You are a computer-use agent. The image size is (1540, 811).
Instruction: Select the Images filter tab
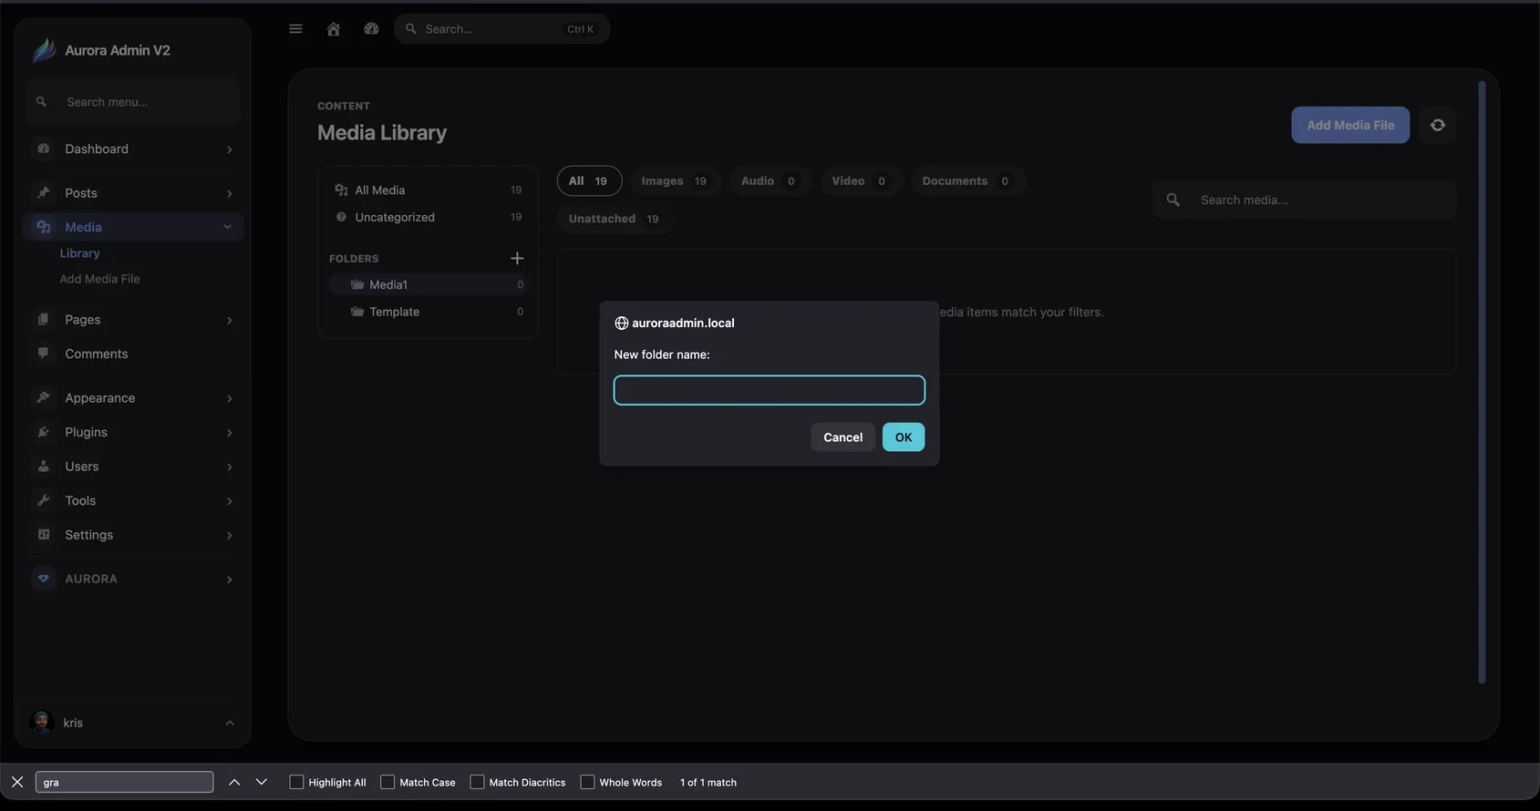click(x=674, y=180)
